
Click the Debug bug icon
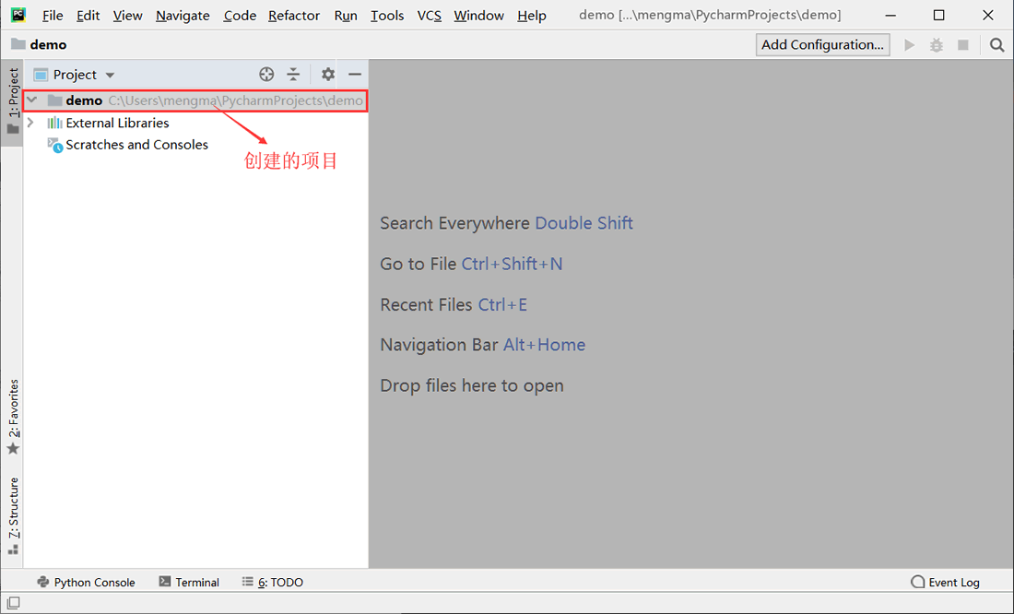936,45
